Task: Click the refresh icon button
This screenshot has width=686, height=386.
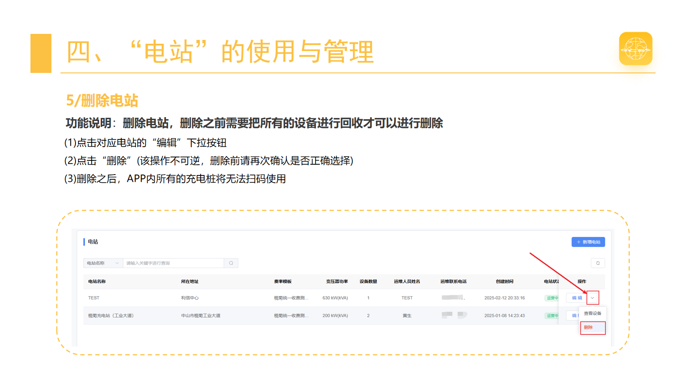Action: coord(598,263)
